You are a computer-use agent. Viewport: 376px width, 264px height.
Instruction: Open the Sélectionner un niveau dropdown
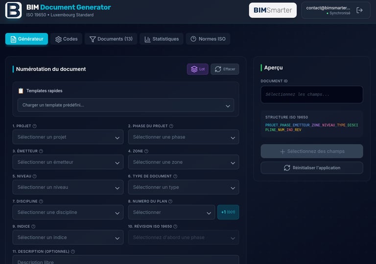(x=68, y=187)
